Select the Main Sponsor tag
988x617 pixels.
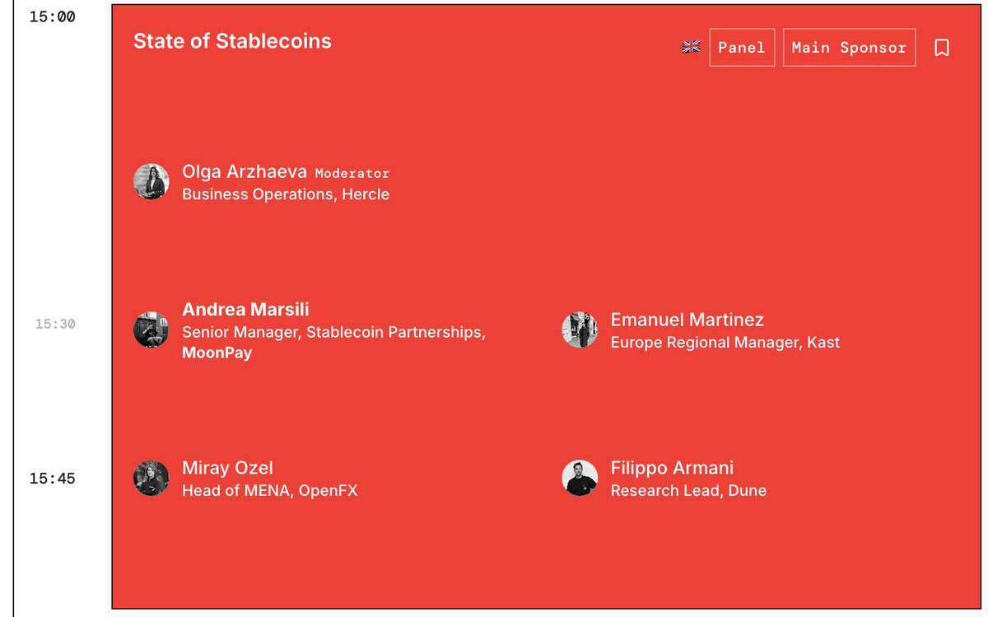pyautogui.click(x=849, y=48)
